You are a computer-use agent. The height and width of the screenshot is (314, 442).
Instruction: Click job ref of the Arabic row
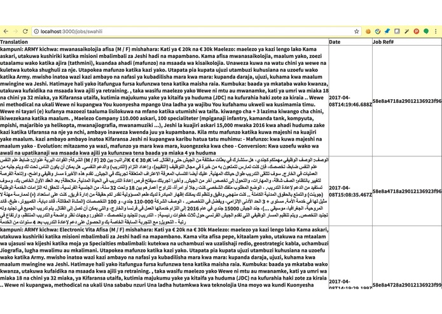tap(407, 191)
